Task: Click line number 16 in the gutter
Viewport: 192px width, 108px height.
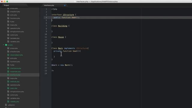Action: point(46,51)
